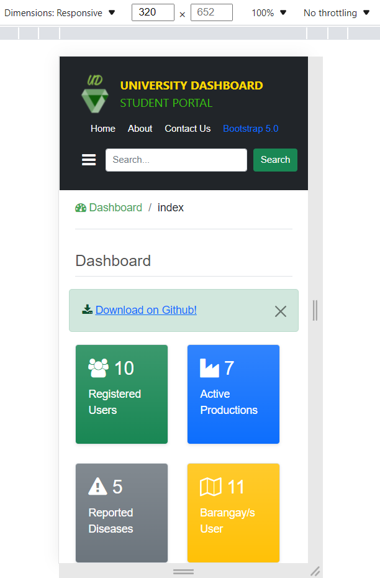
Task: Click the Student Portal subtitle
Action: pyautogui.click(x=166, y=103)
